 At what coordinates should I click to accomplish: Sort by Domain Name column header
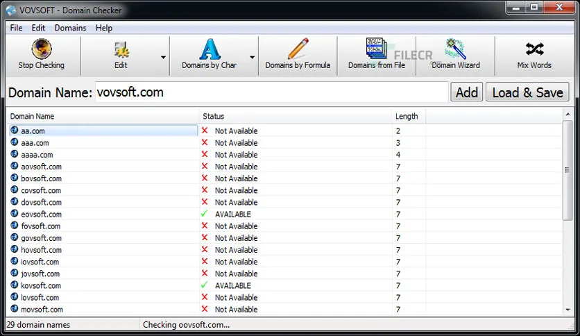[103, 116]
